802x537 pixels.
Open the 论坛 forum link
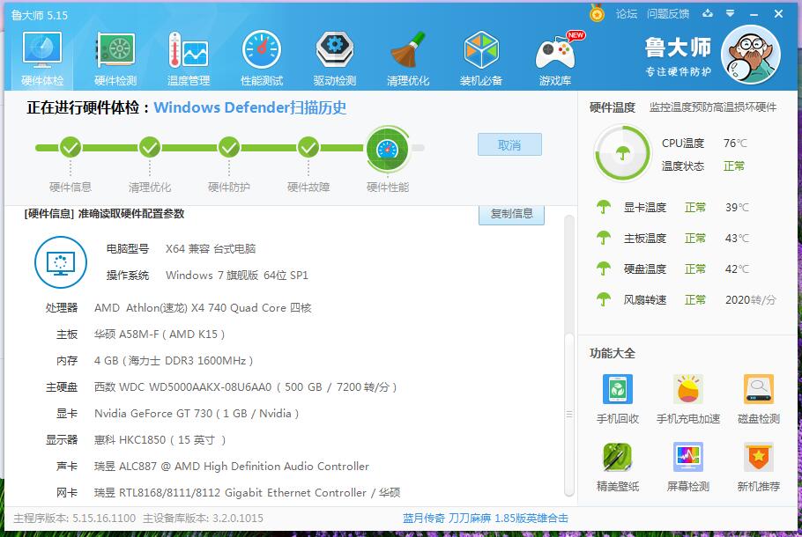pyautogui.click(x=627, y=14)
